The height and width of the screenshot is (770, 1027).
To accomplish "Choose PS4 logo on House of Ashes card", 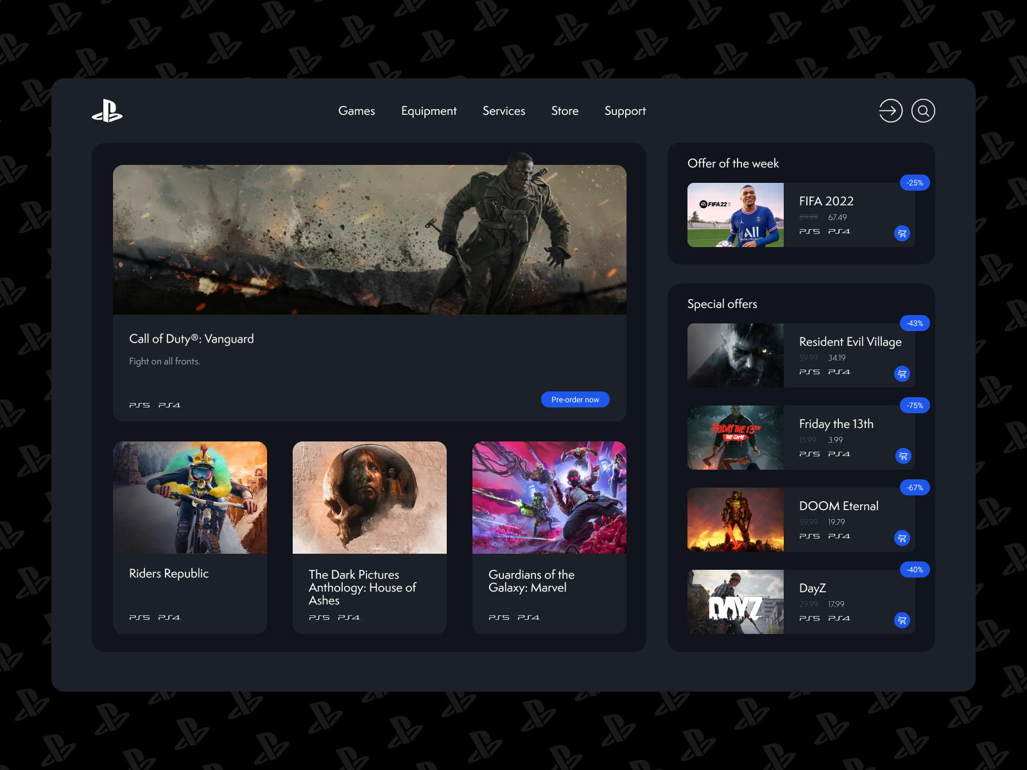I will (x=349, y=617).
